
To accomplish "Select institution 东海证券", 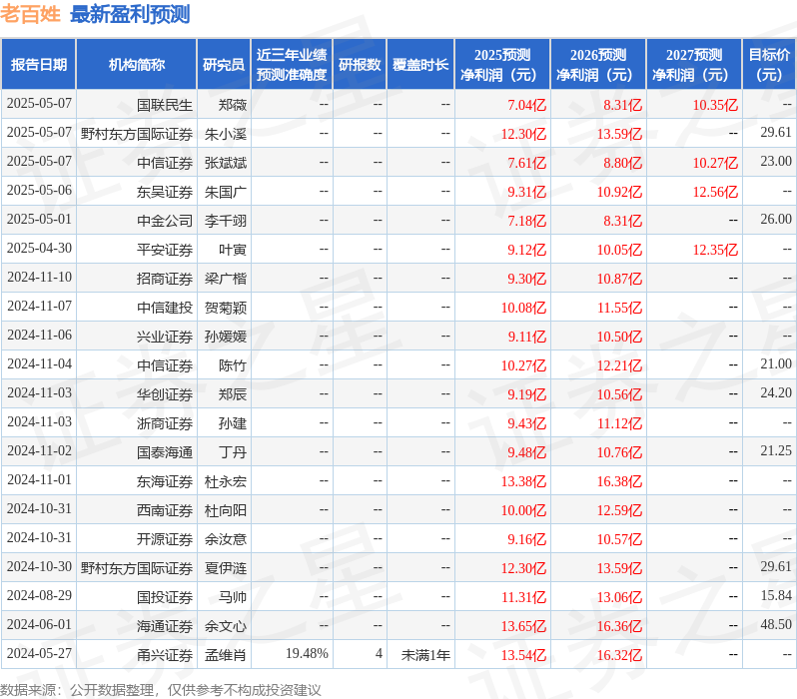I will (x=165, y=482).
